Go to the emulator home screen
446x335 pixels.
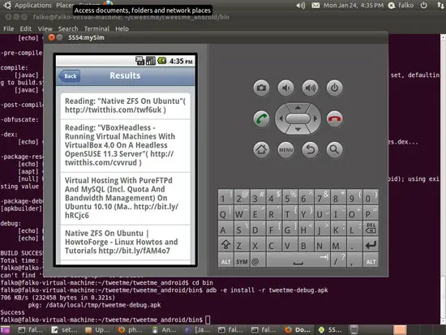261,149
